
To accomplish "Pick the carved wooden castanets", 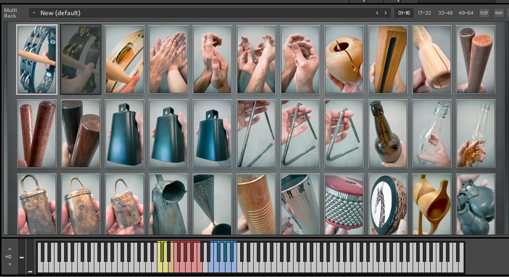I will tap(432, 204).
